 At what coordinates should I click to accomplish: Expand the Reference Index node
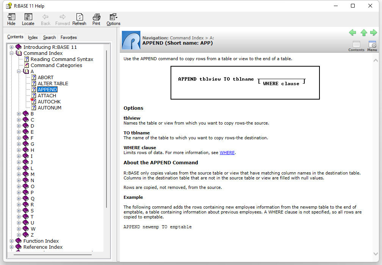coord(11,247)
